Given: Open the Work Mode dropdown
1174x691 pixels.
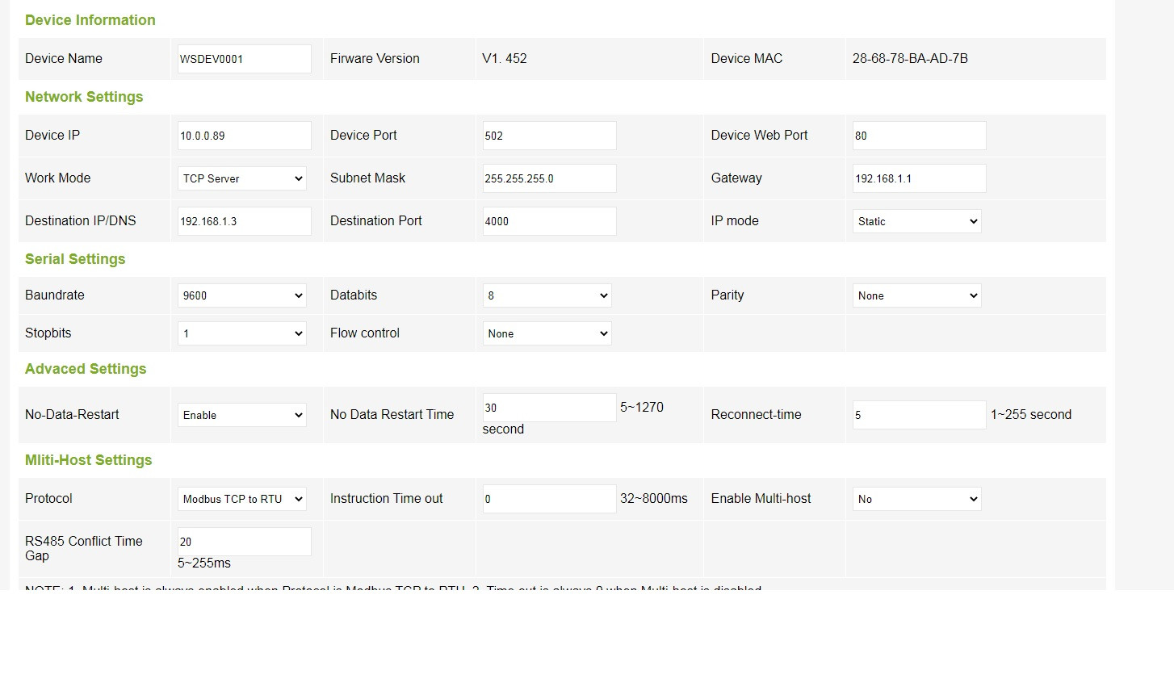Looking at the screenshot, I should (241, 178).
